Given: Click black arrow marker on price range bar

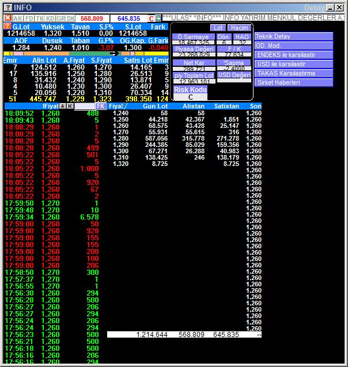Looking at the screenshot, I should click(x=114, y=54).
